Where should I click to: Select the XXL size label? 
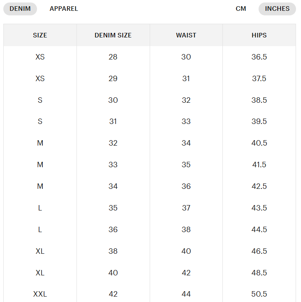[40, 294]
